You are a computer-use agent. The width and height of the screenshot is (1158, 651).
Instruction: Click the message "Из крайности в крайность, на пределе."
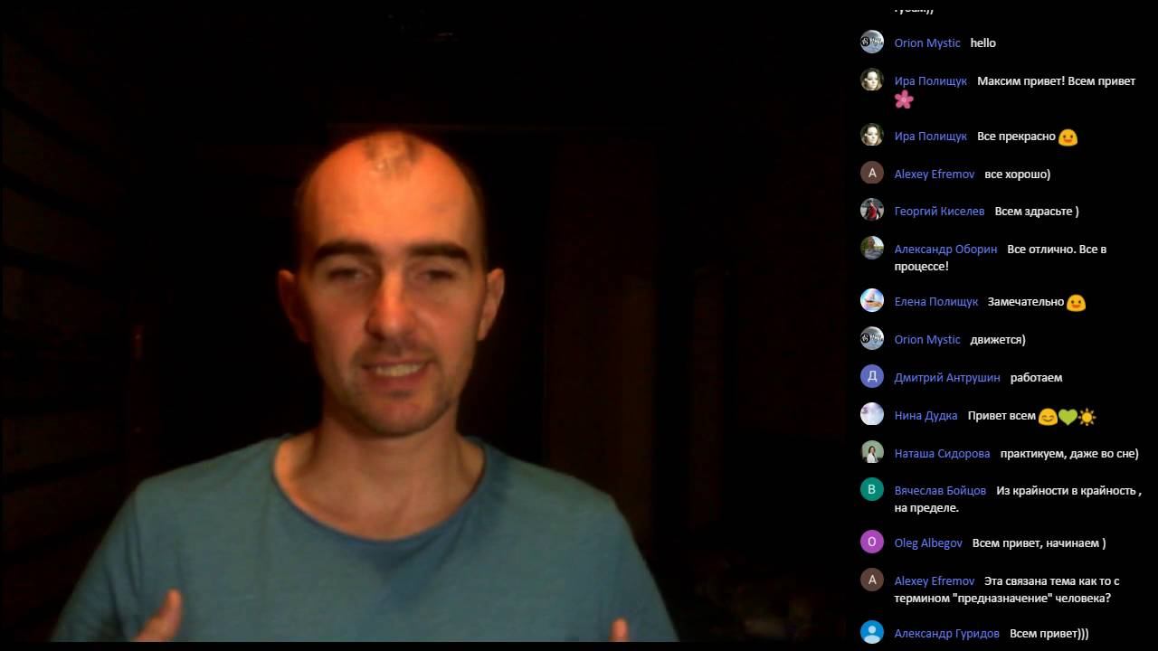coord(1018,498)
